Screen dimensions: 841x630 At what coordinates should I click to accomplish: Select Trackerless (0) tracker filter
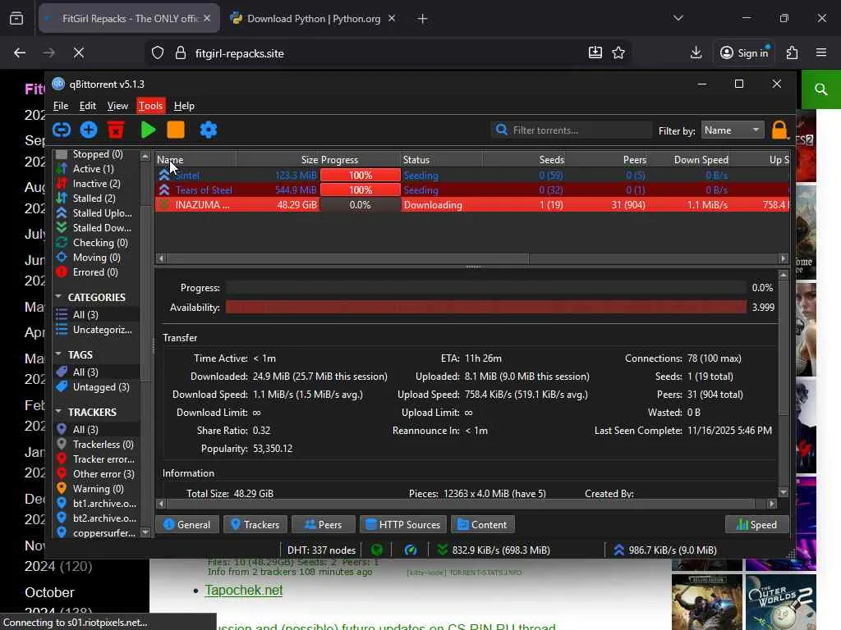tap(97, 444)
